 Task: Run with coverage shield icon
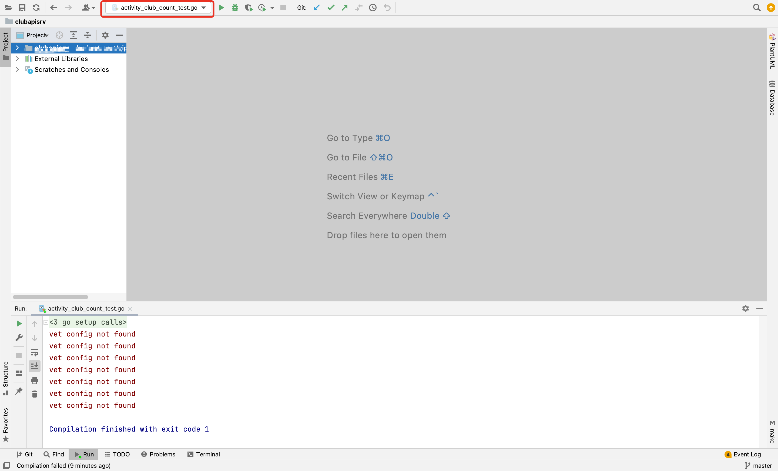(x=249, y=8)
